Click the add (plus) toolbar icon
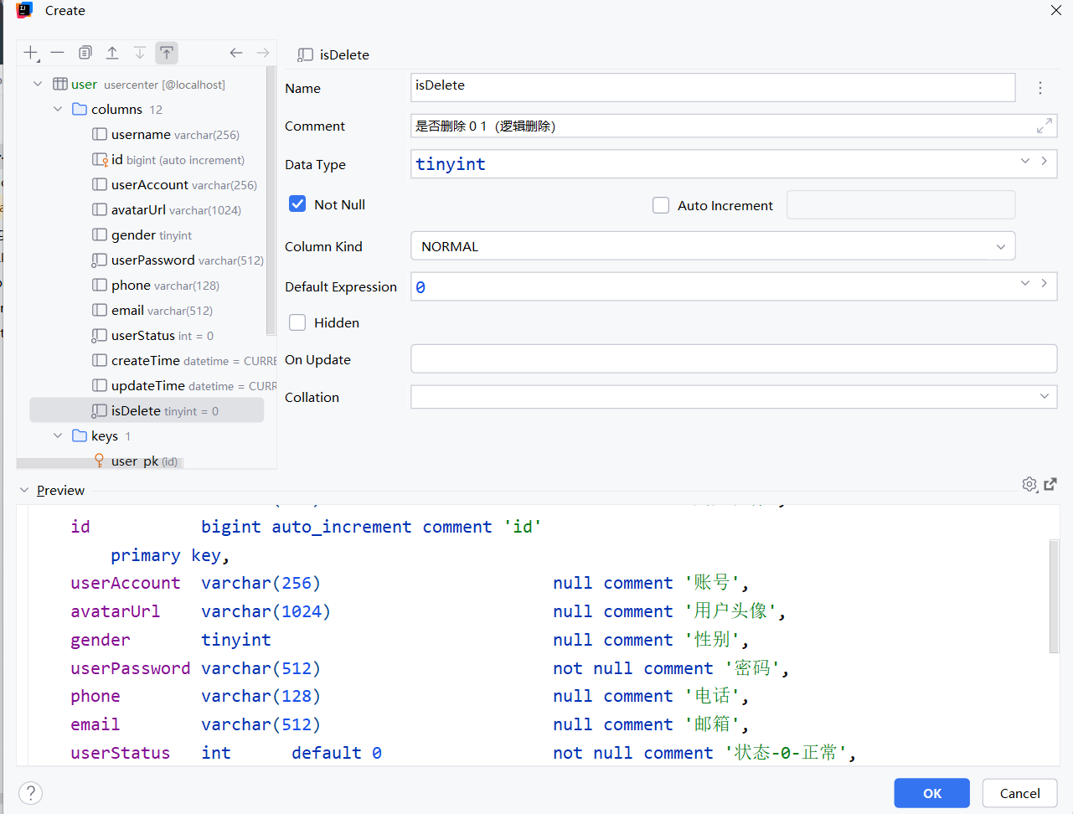Image resolution: width=1073 pixels, height=814 pixels. (x=31, y=53)
